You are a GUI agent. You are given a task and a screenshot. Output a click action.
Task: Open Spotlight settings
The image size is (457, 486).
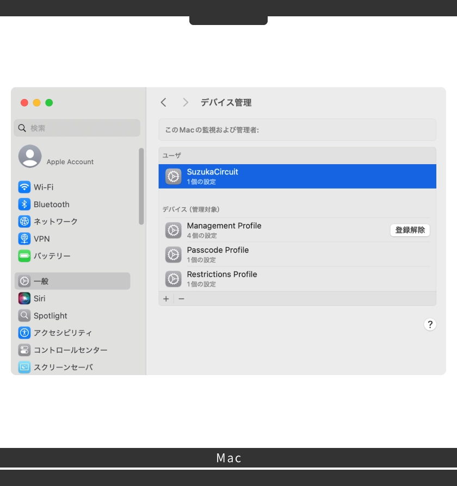coord(50,316)
